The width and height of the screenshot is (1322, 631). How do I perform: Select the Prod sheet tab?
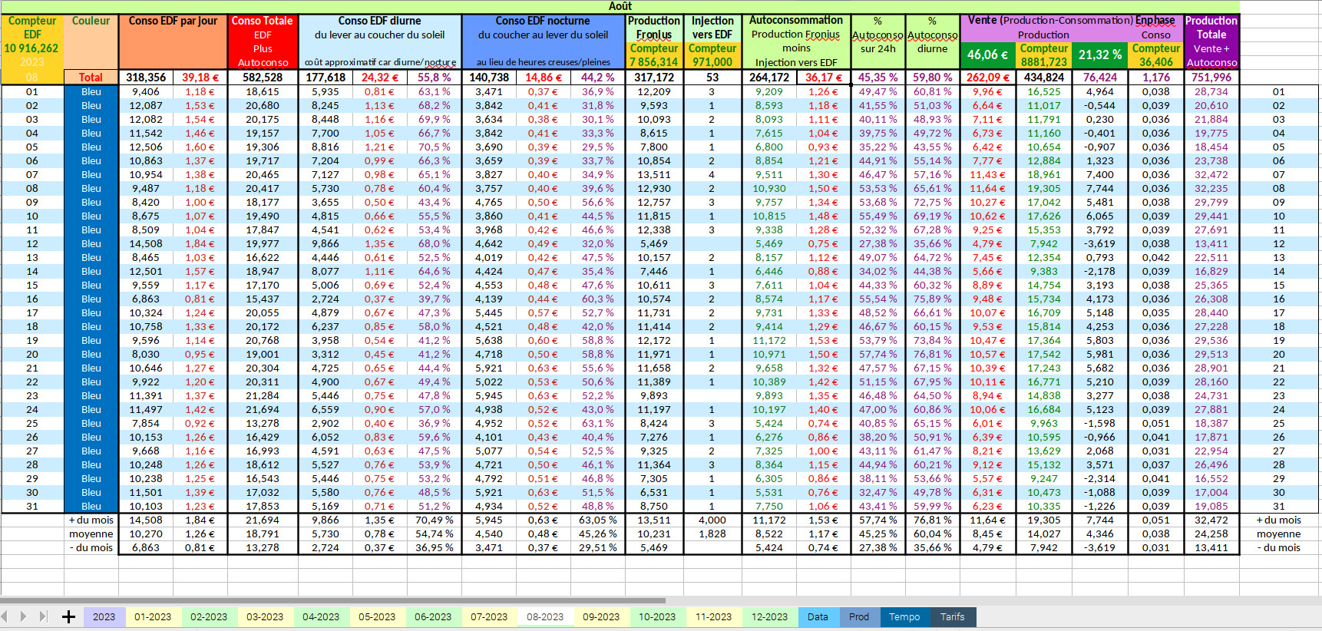pos(859,616)
